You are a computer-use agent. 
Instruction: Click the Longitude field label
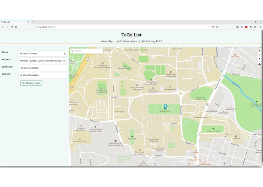click(7, 67)
